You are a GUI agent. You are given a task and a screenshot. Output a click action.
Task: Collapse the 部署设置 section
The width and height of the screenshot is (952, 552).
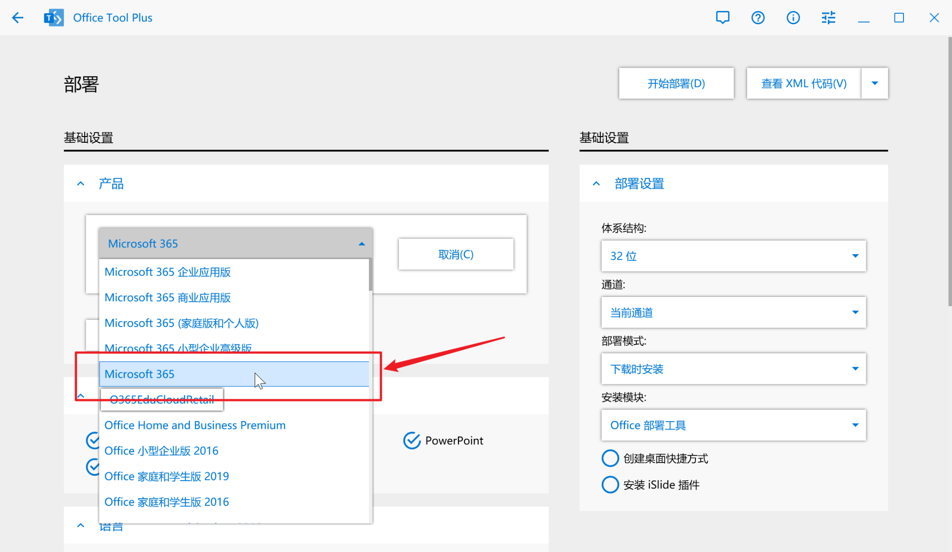point(596,184)
